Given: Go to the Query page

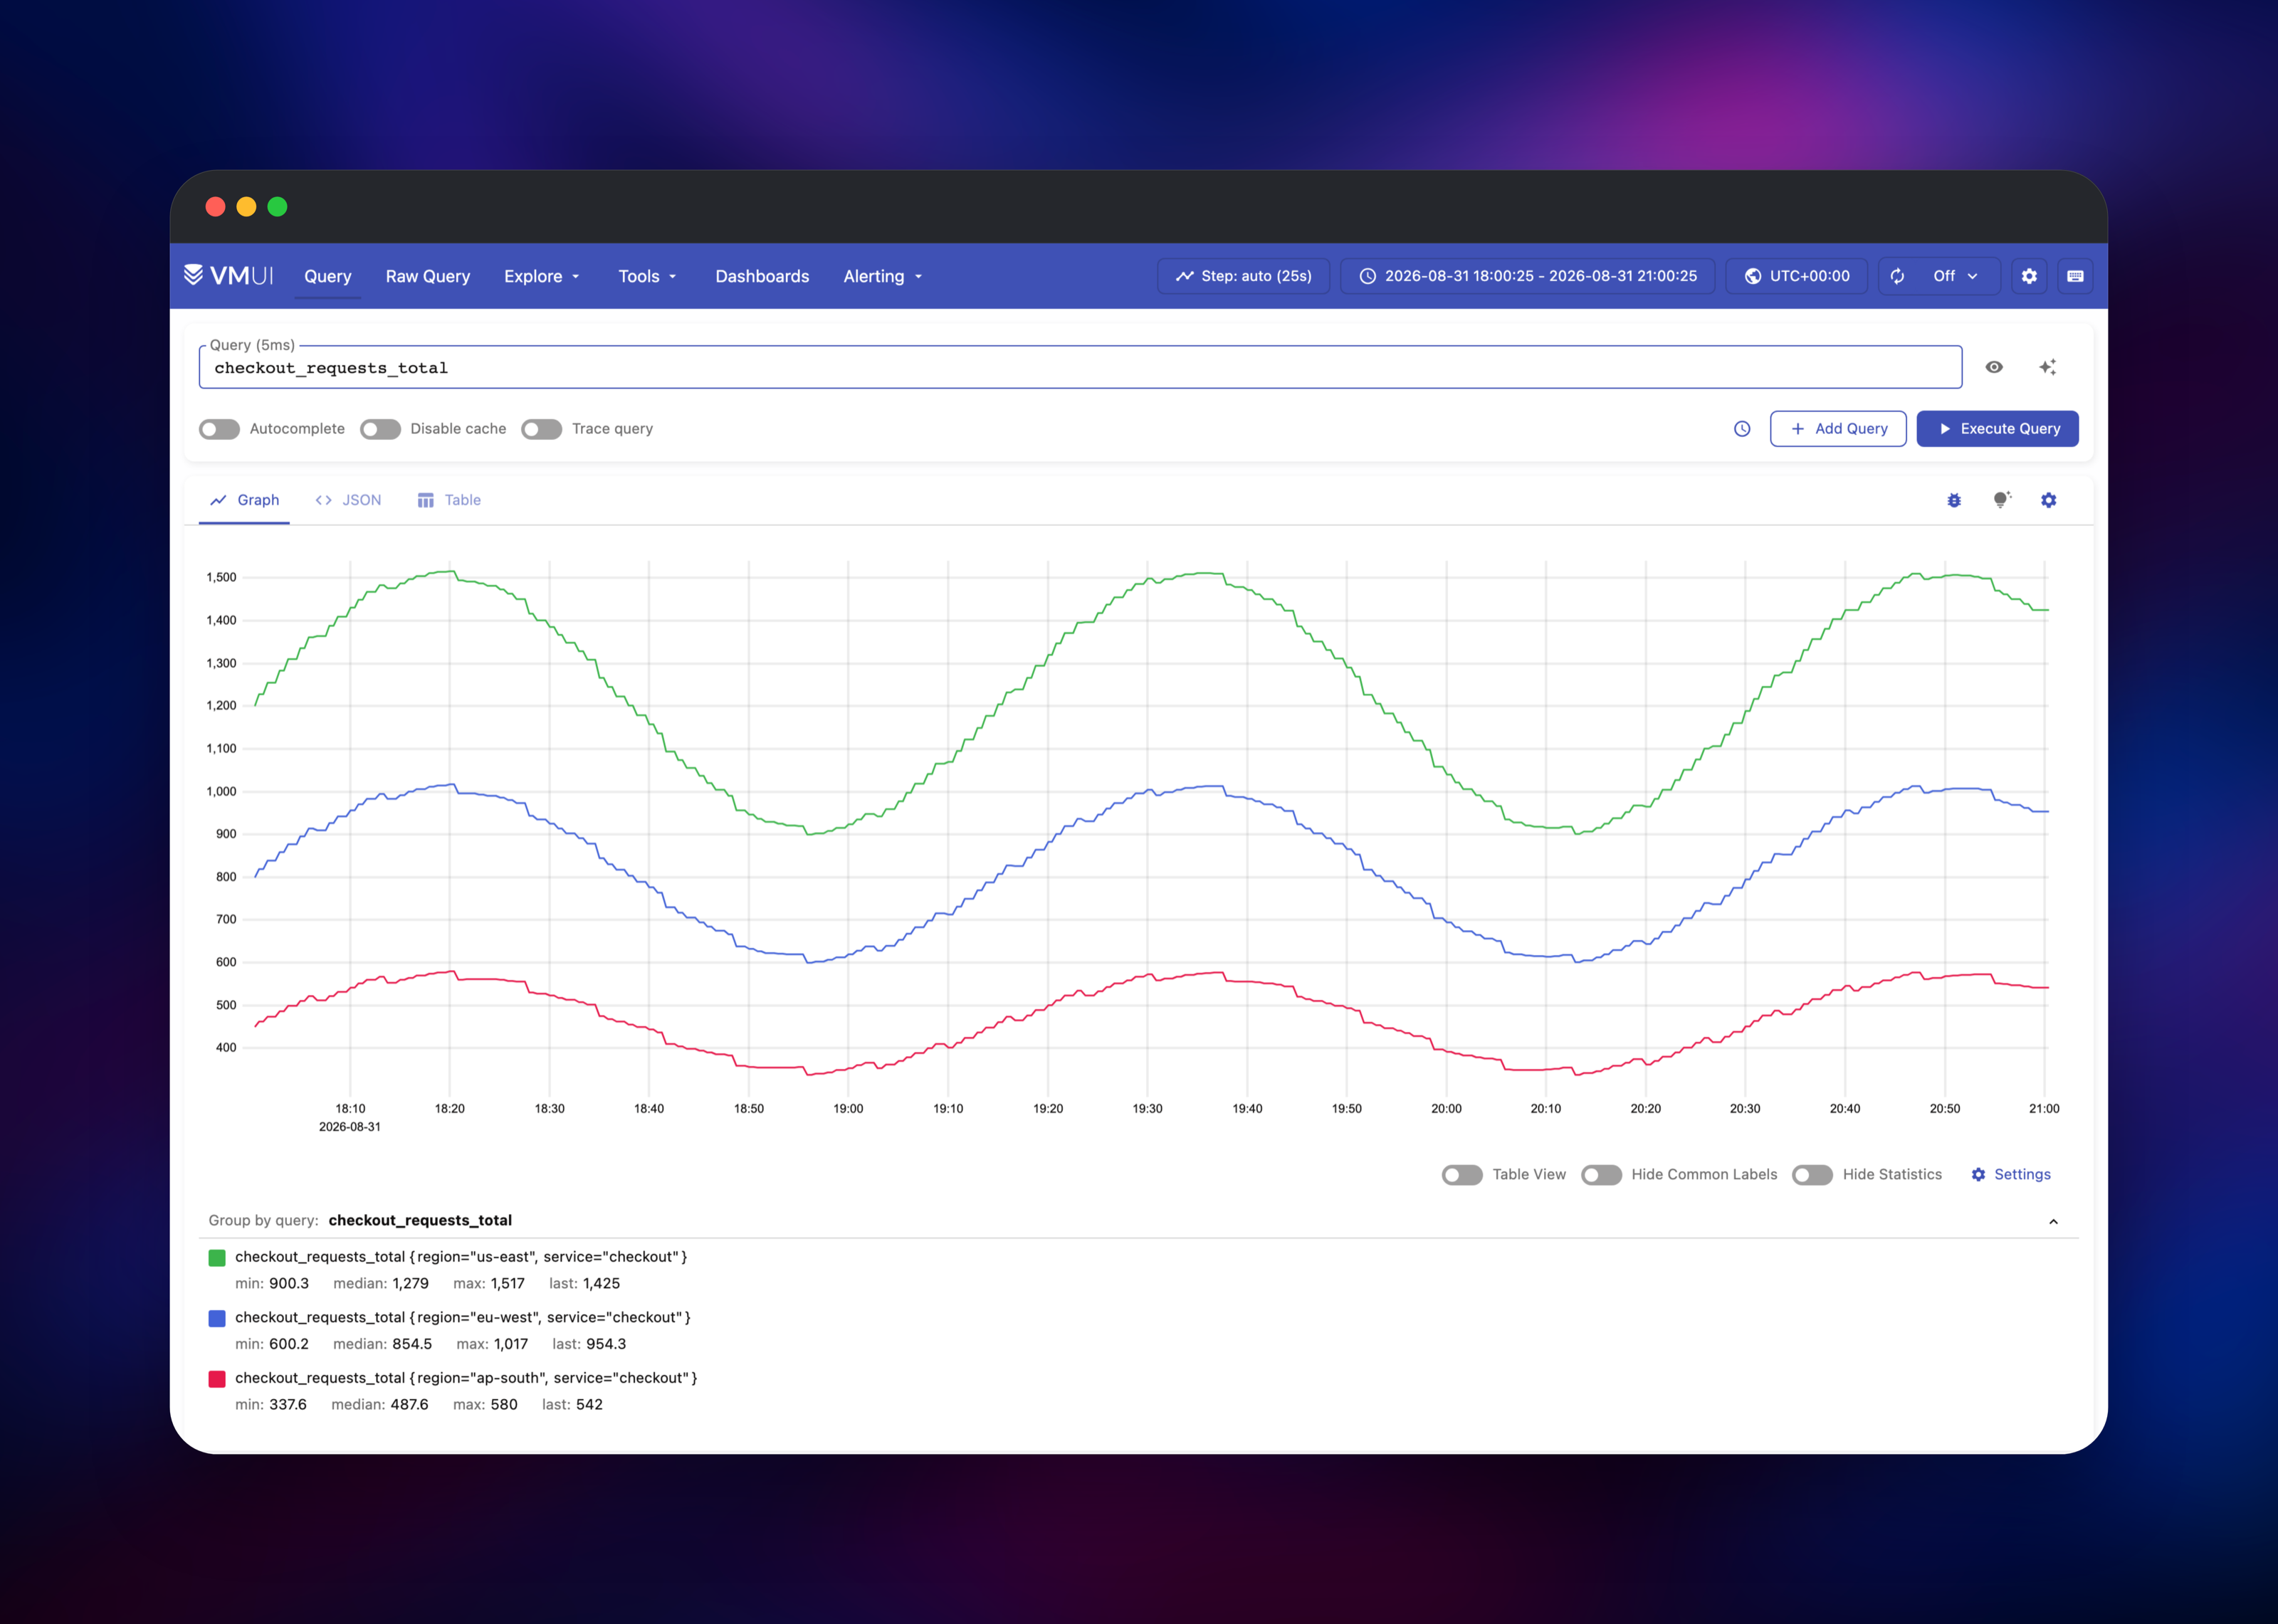Looking at the screenshot, I should coord(328,276).
